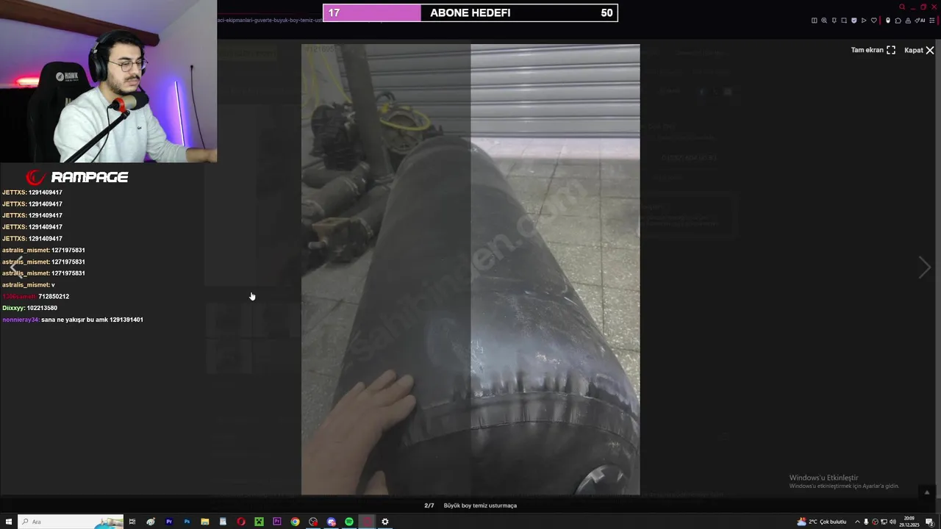Click the taskbar search box Ara
The height and width of the screenshot is (529, 941).
point(70,522)
